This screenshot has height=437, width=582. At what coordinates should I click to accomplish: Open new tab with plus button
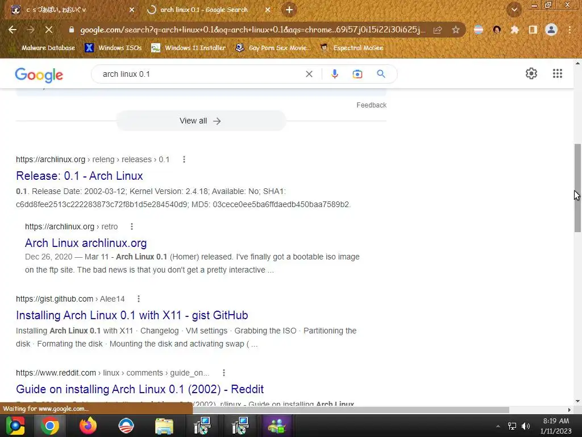click(289, 10)
